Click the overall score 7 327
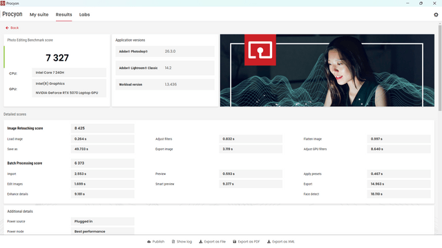The width and height of the screenshot is (442, 248). tap(57, 58)
